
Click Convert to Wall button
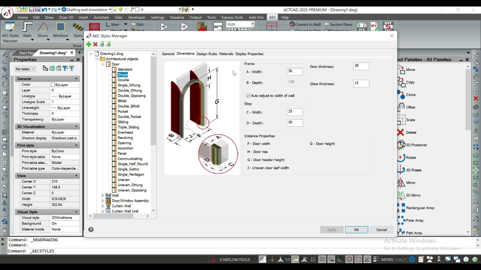pos(305,24)
